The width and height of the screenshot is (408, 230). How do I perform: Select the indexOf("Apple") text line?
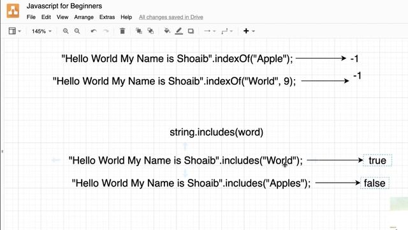click(x=177, y=58)
